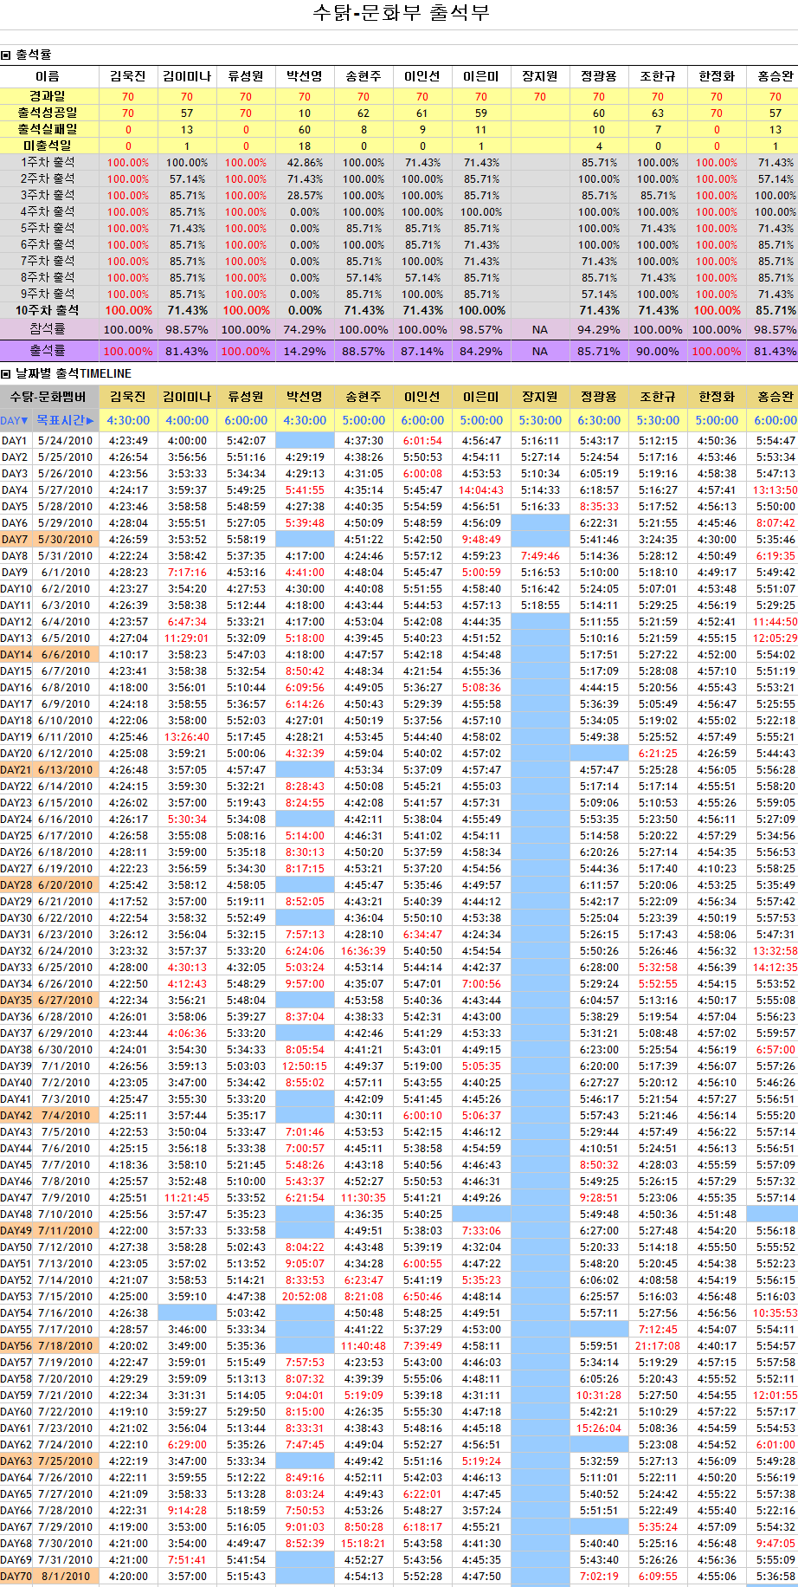Select the 출석실패일 row label
This screenshot has height=1587, width=798.
(x=48, y=129)
